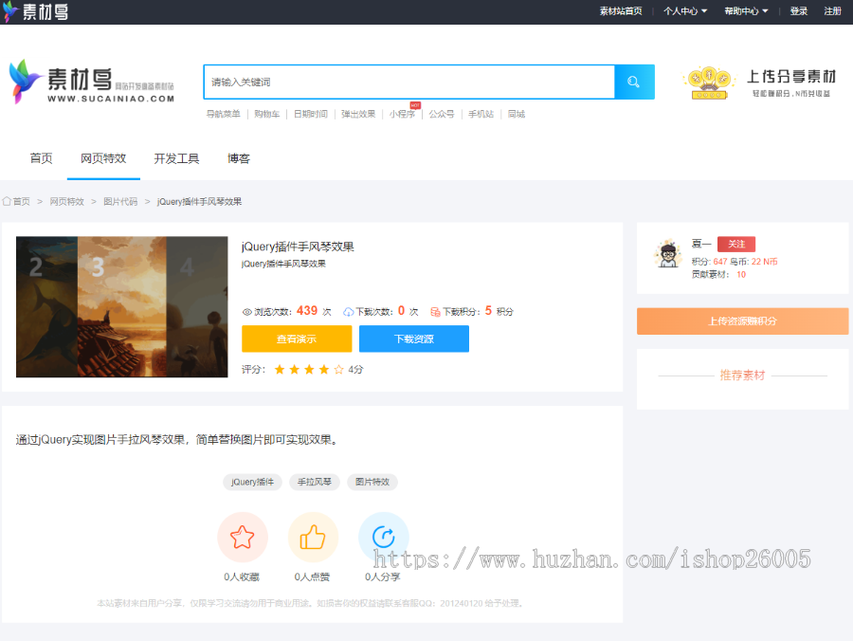Set rating with the fifth empty star
The width and height of the screenshot is (853, 641).
point(339,370)
